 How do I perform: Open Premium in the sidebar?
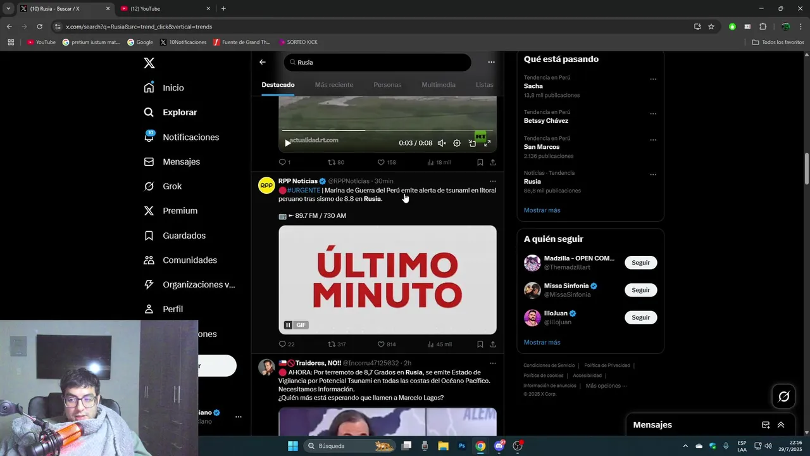170,211
